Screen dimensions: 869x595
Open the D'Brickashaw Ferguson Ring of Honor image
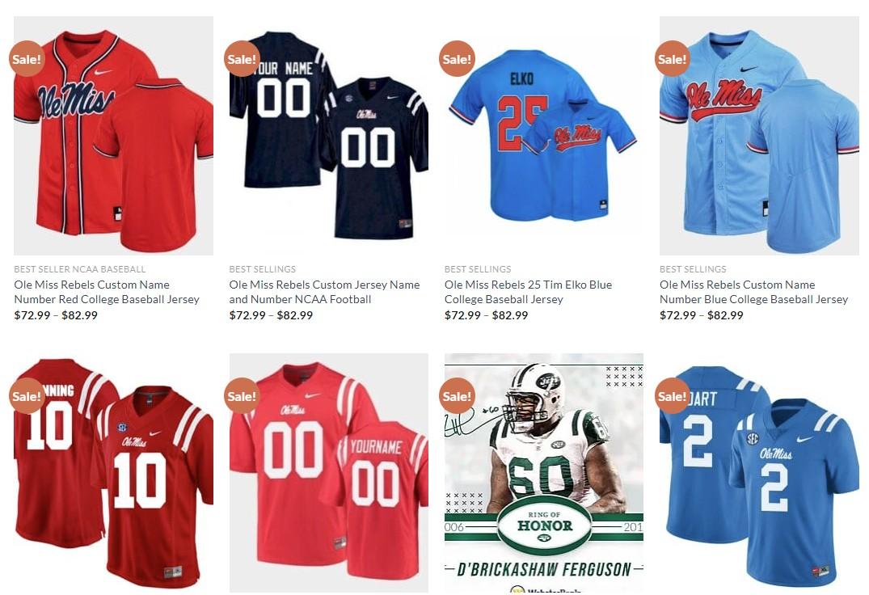(544, 473)
